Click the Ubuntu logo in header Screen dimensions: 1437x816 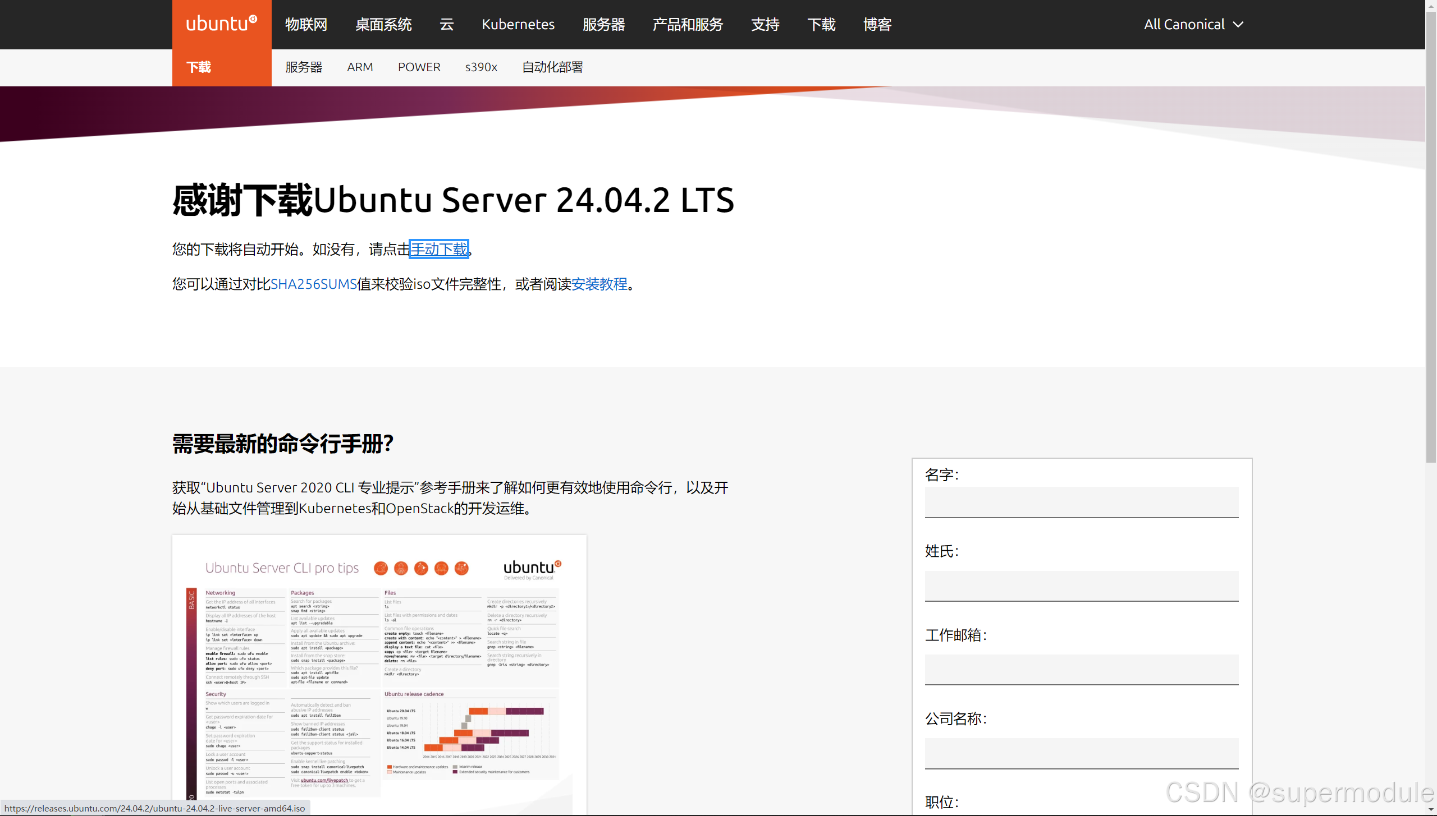[221, 24]
